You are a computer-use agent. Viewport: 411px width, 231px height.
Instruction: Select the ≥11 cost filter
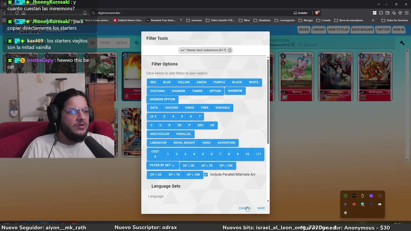click(258, 154)
